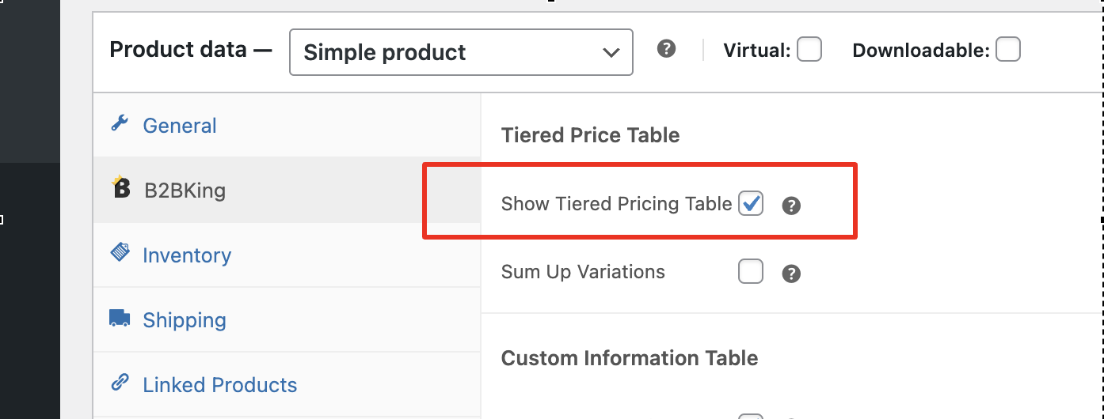
Task: Click help icon beside Sum Up Variations
Action: click(x=791, y=274)
